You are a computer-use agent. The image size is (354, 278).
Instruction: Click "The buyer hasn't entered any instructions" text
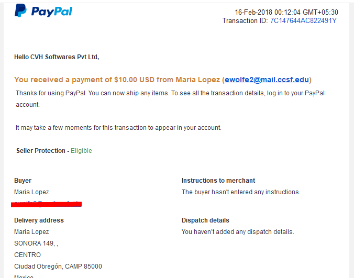241,192
